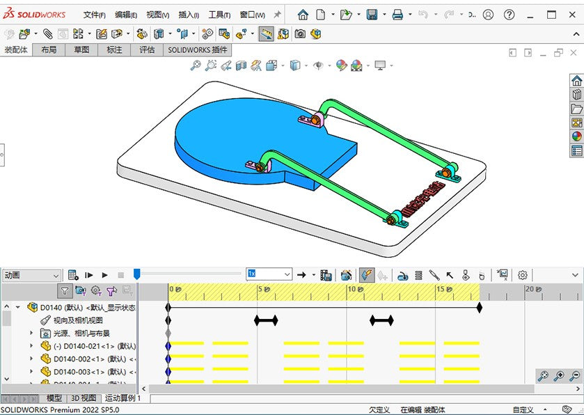Open Results and Plots icon
This screenshot has height=415, width=584.
[503, 275]
